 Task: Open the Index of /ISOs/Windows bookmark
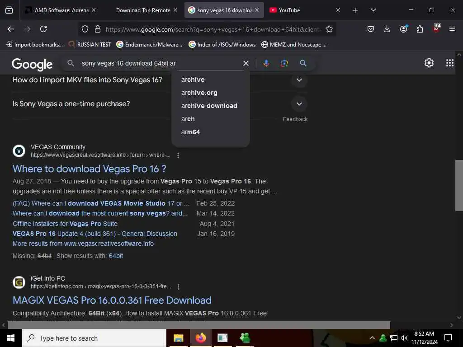222,45
